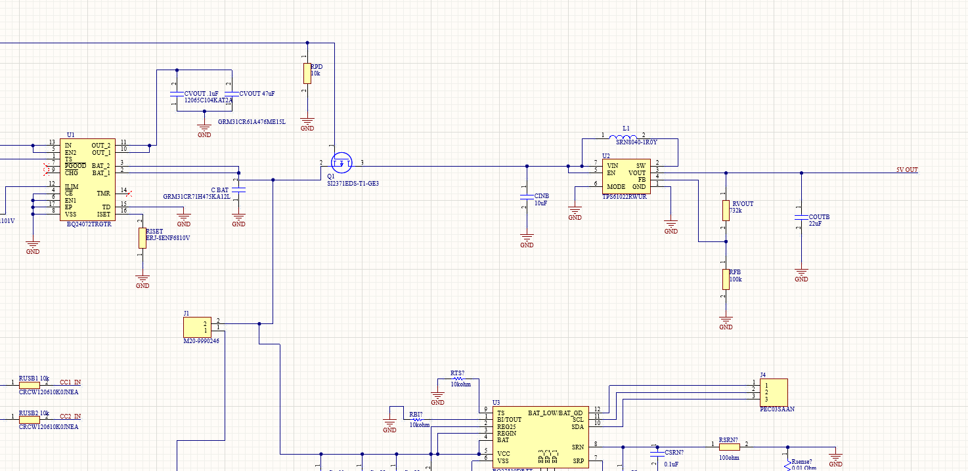
Task: Select the U2 TPS61022 boost converter body
Action: (x=627, y=176)
